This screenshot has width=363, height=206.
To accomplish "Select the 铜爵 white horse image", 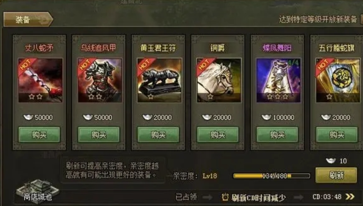I will pyautogui.click(x=219, y=80).
